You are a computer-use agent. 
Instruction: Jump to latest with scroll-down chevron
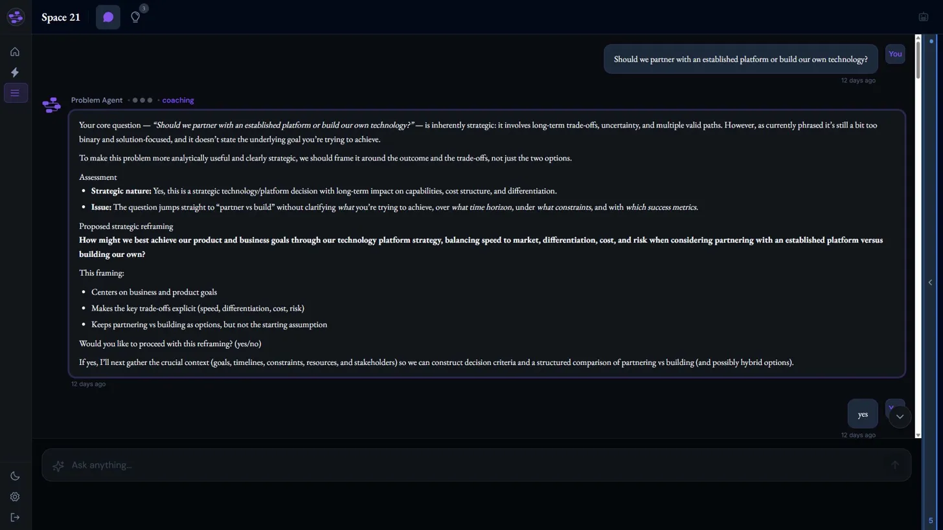click(900, 416)
